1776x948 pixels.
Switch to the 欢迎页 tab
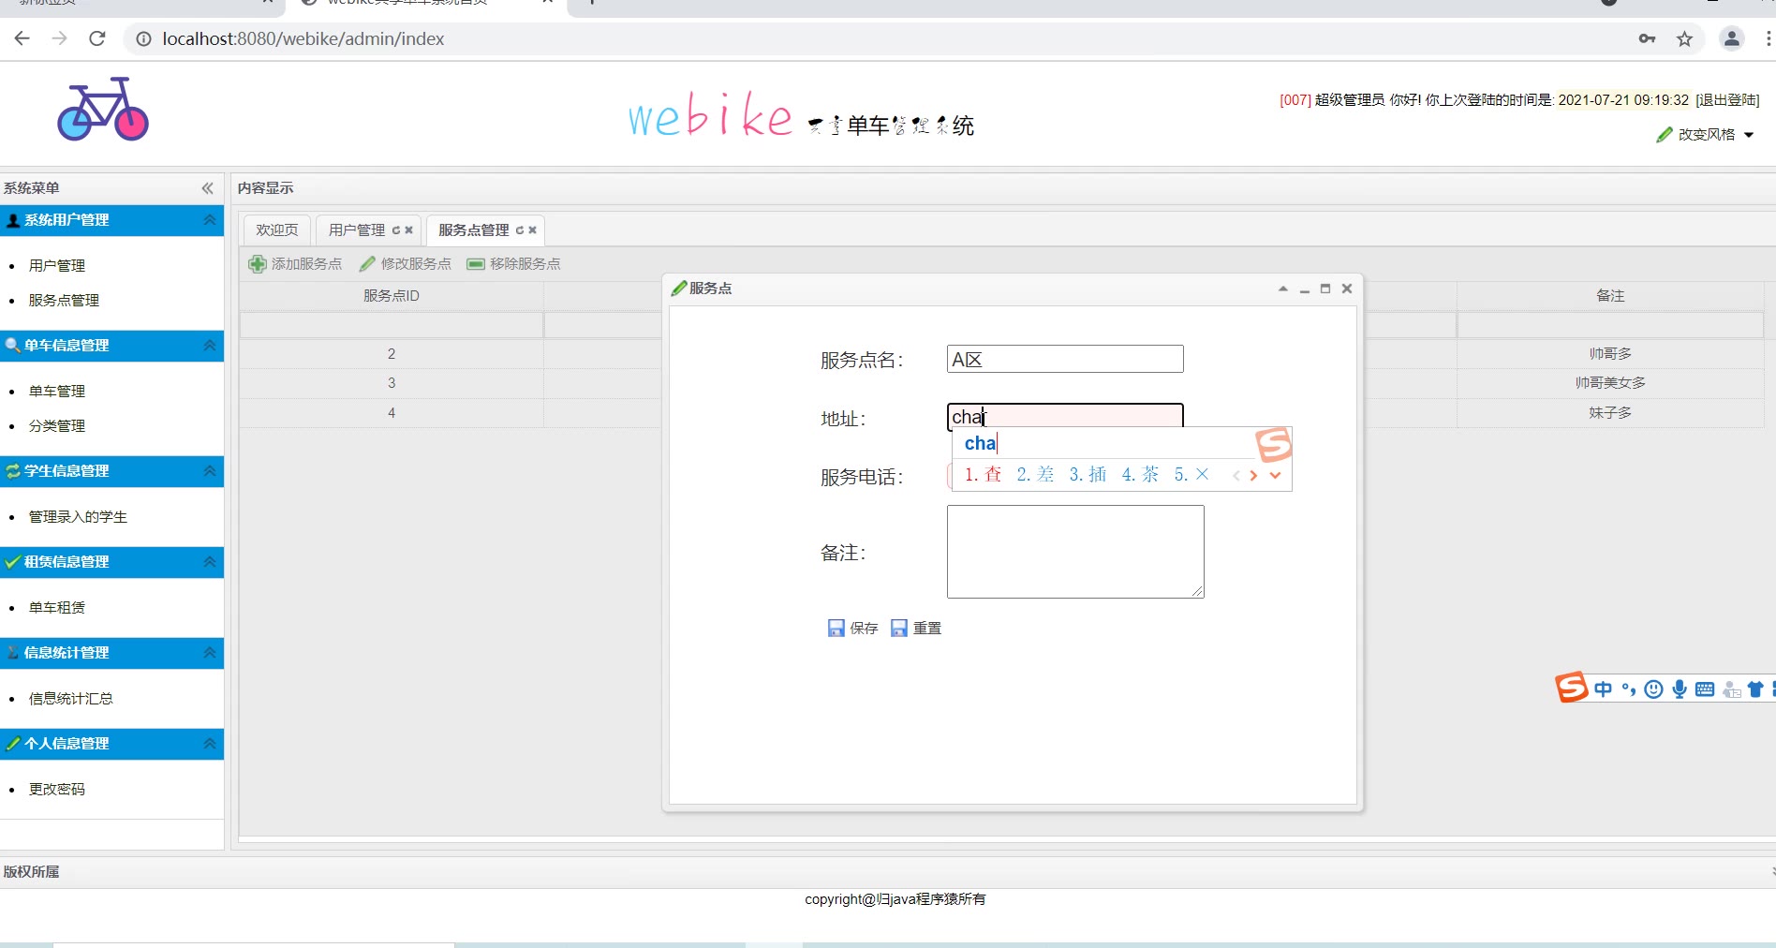coord(277,230)
